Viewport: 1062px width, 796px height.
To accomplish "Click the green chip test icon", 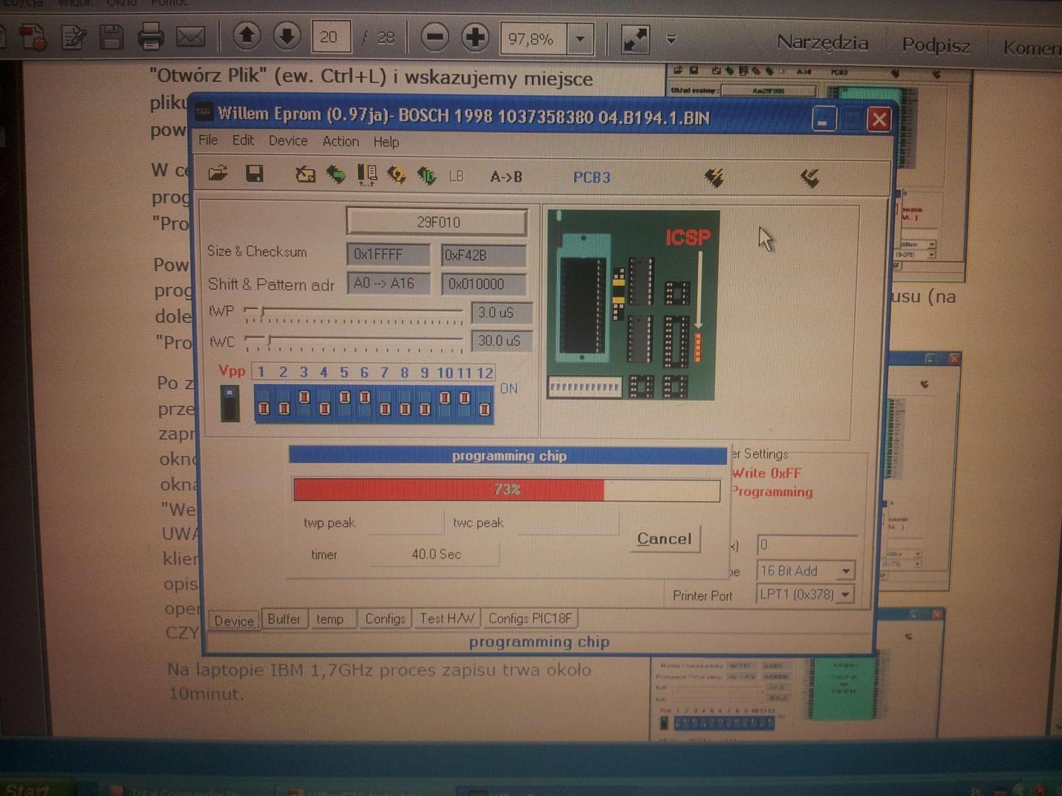I will click(427, 176).
